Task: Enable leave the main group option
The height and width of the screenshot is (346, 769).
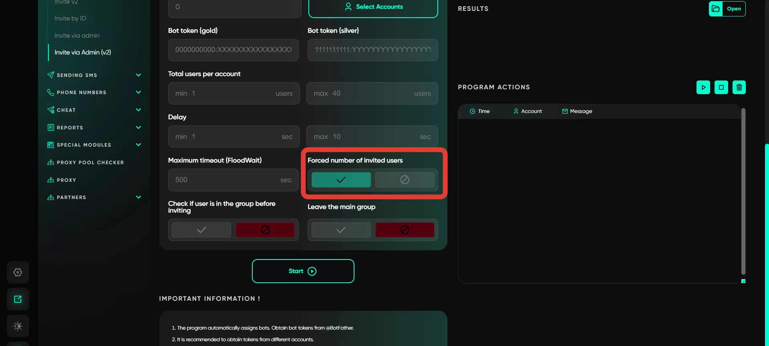Action: pyautogui.click(x=341, y=230)
